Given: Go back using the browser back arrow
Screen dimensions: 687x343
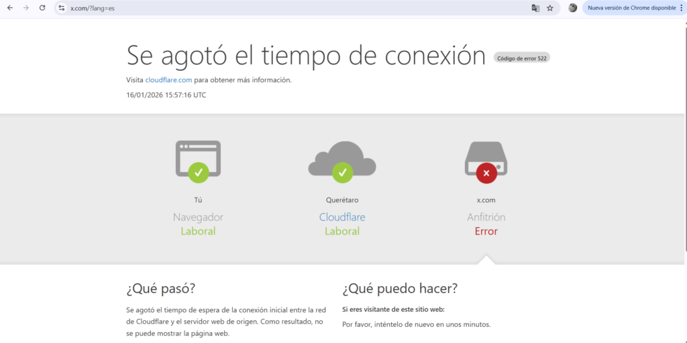Looking at the screenshot, I should click(10, 8).
